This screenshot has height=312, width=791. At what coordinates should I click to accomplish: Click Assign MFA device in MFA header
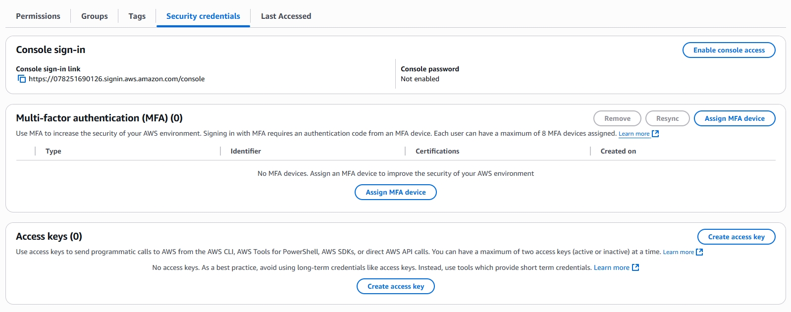pyautogui.click(x=735, y=118)
